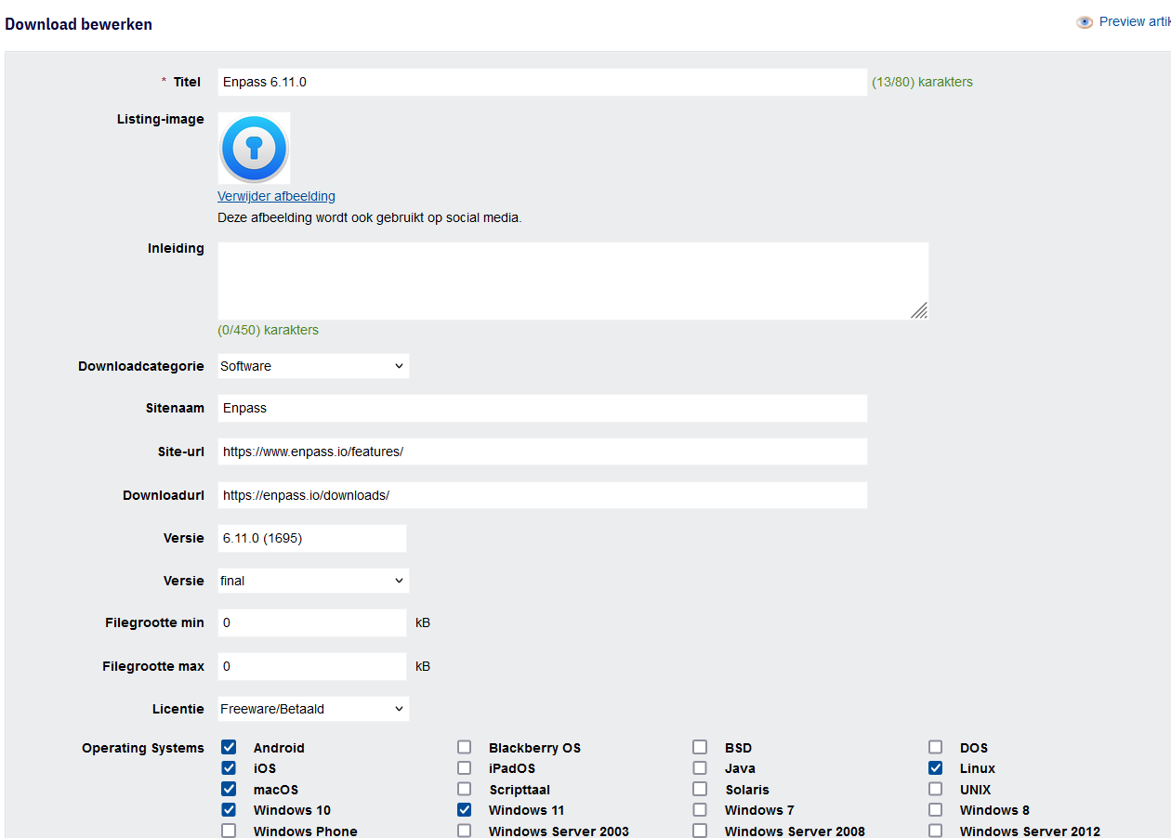The width and height of the screenshot is (1171, 838).
Task: Uncheck the macOS checkbox
Action: pos(229,789)
